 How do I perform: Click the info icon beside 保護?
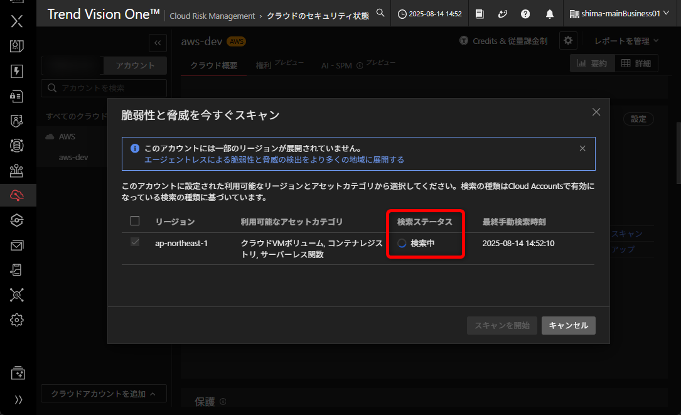(x=223, y=402)
